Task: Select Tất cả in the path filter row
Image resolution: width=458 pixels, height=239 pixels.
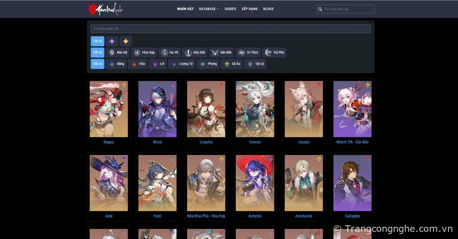Action: [x=98, y=52]
